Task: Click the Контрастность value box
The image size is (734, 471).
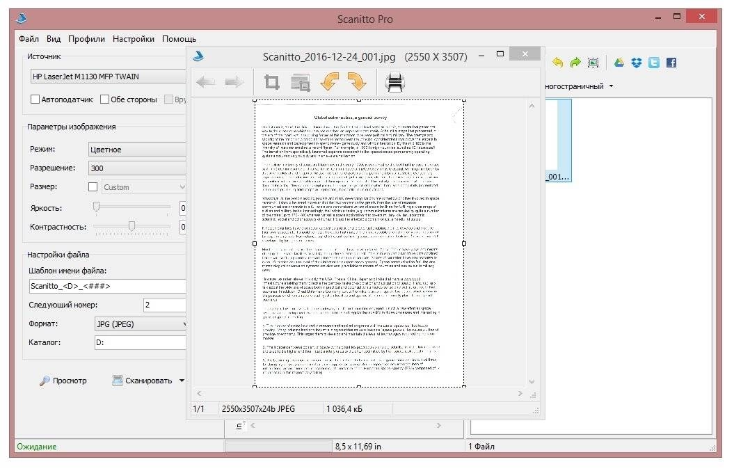Action: tap(183, 227)
